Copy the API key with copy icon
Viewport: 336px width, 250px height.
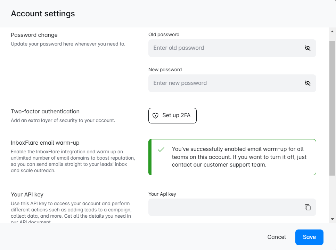click(307, 207)
